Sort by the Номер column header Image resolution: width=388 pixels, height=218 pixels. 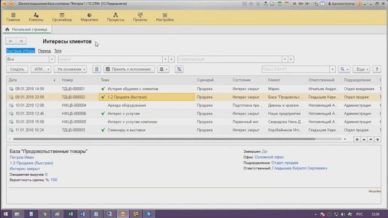(79, 80)
